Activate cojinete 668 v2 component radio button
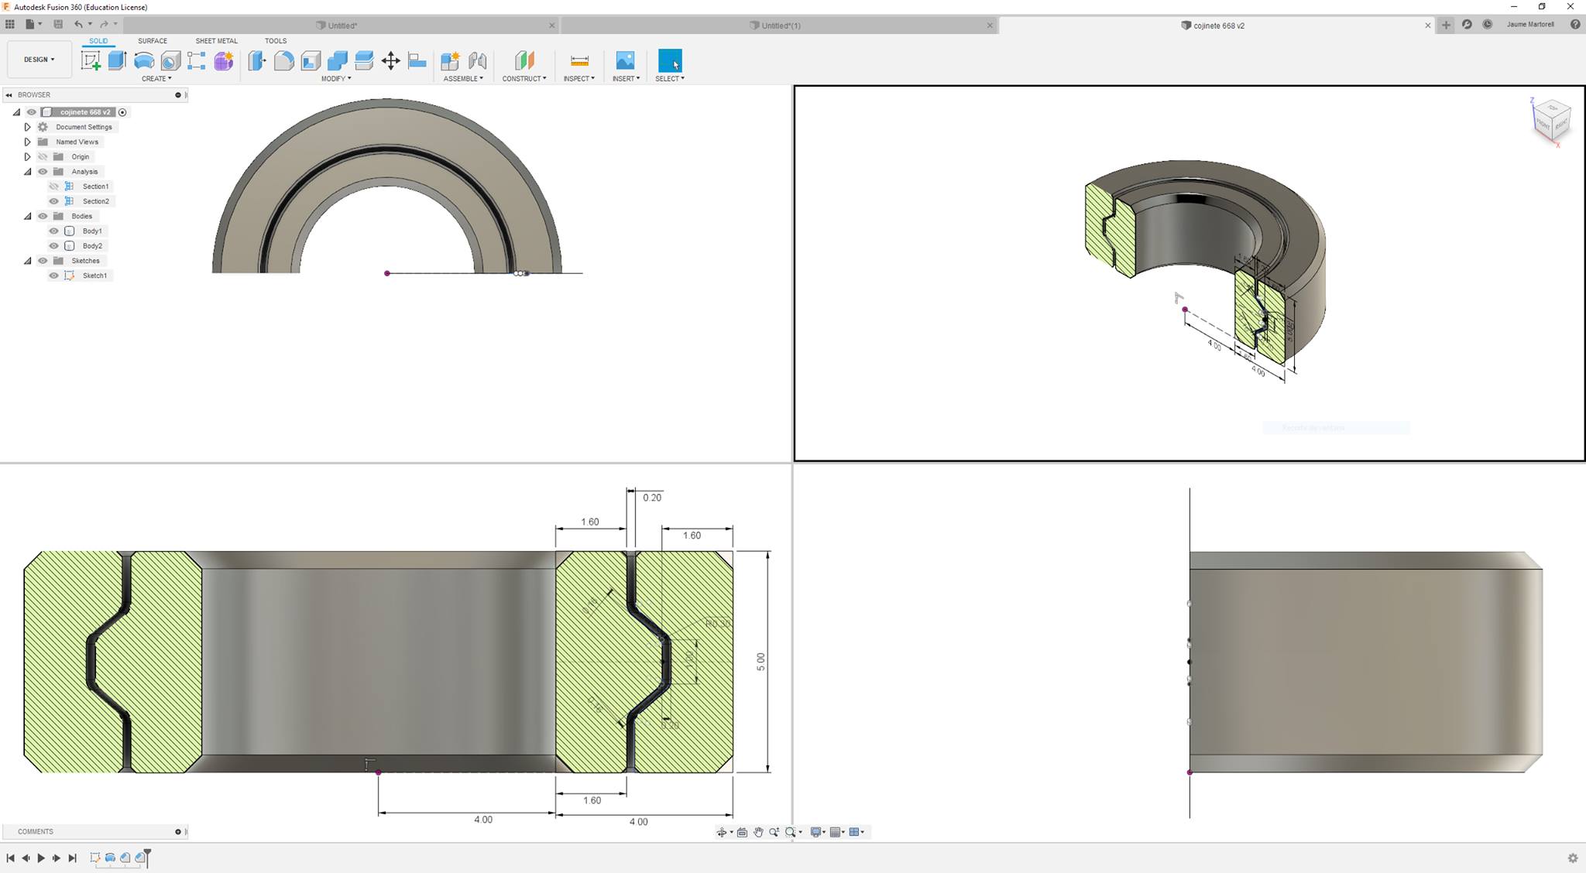The image size is (1586, 873). point(122,112)
